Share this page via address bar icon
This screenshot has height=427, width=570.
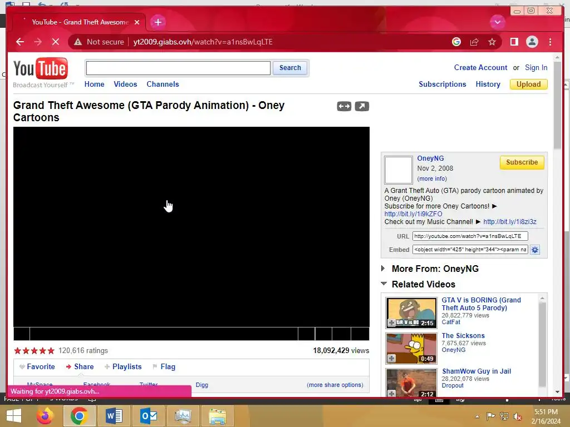(474, 42)
